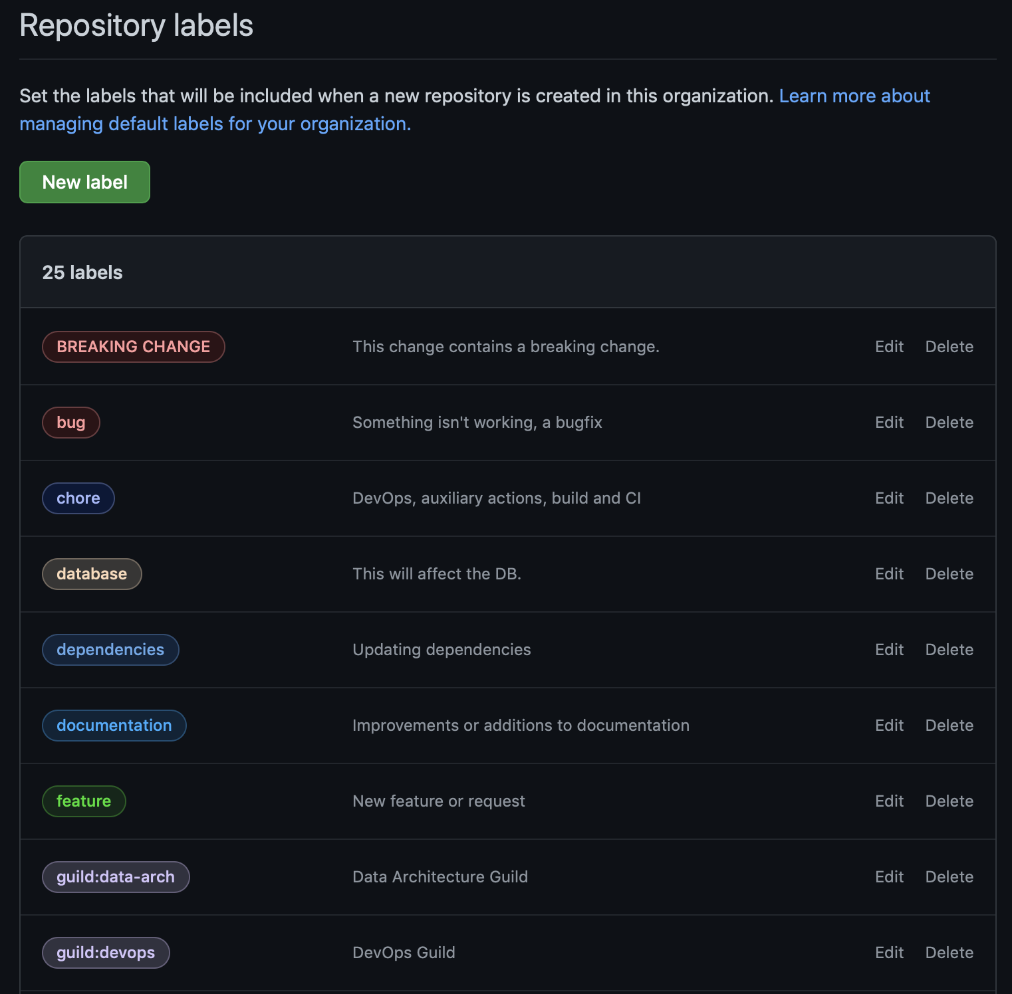Image resolution: width=1012 pixels, height=994 pixels.
Task: Edit the BREAKING CHANGE label
Action: click(889, 347)
